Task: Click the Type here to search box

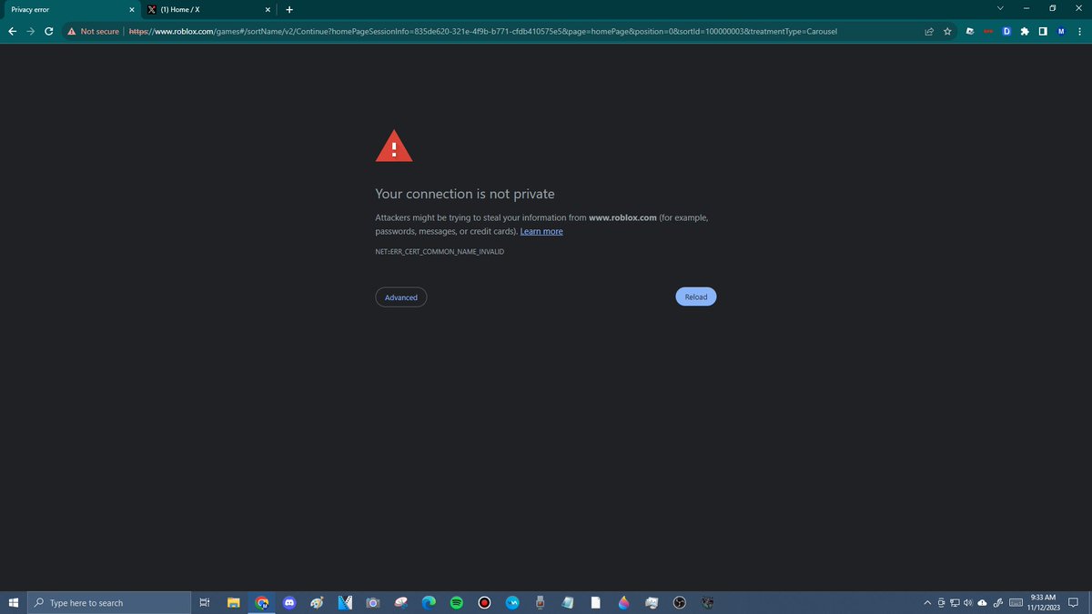Action: [108, 602]
